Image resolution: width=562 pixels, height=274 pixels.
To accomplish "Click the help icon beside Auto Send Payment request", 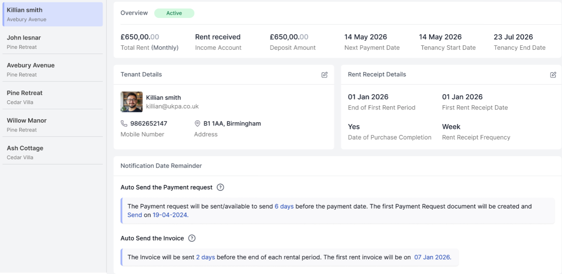I will tap(221, 187).
